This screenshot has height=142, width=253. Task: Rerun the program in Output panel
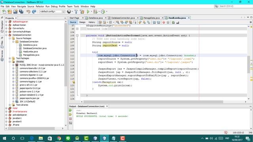coord(70,110)
